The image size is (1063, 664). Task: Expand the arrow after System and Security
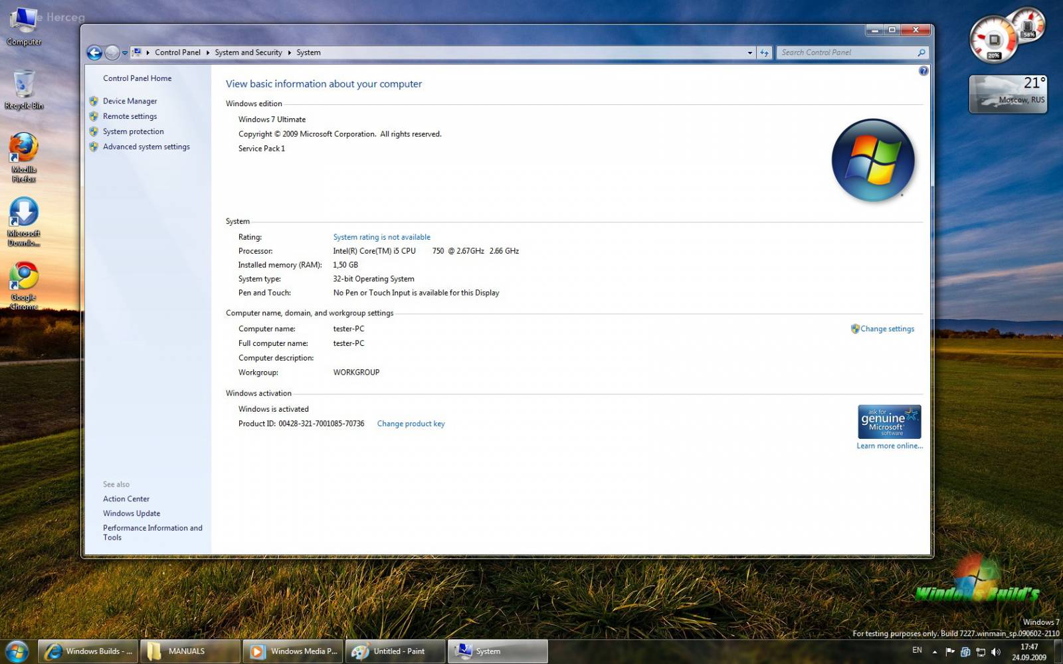[290, 52]
